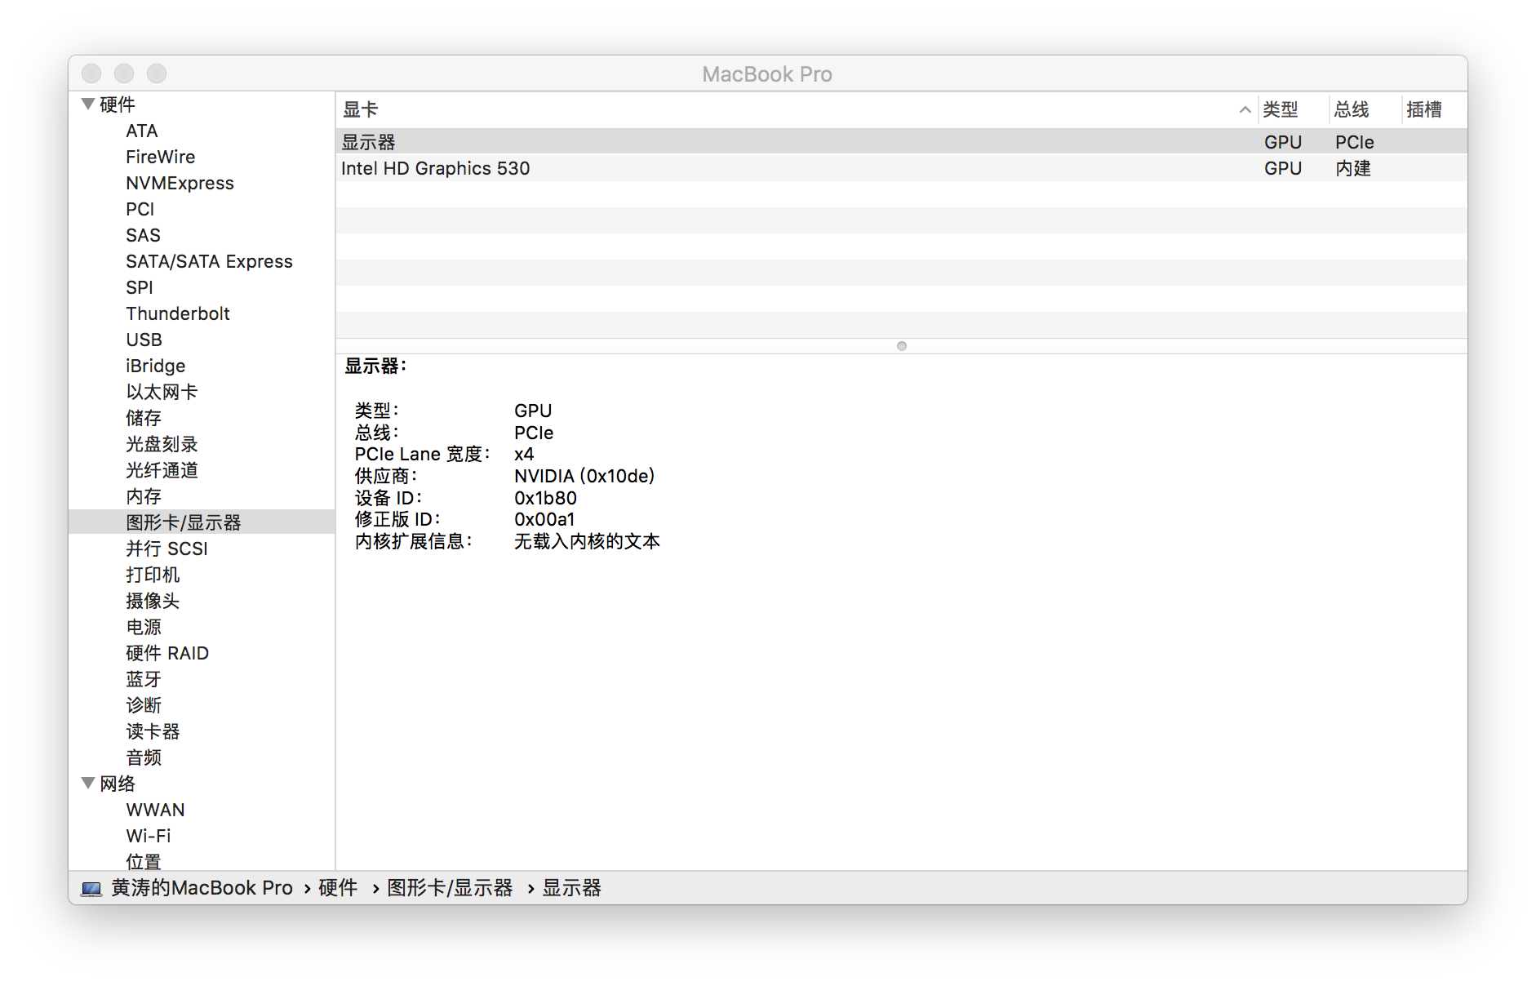Click the 显示器: detail heading
The height and width of the screenshot is (986, 1536).
click(375, 366)
